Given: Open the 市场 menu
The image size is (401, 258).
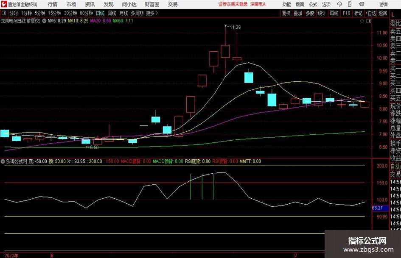Looking at the screenshot, I should point(71,4).
